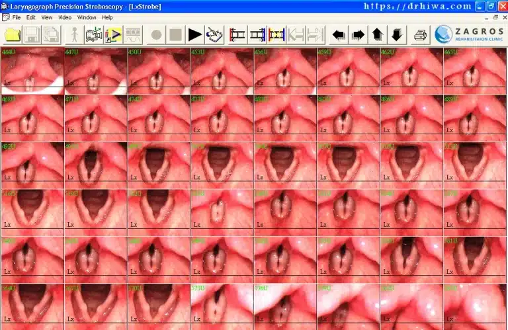The image size is (508, 330).
Task: Open the Help menu
Action: pyautogui.click(x=107, y=17)
